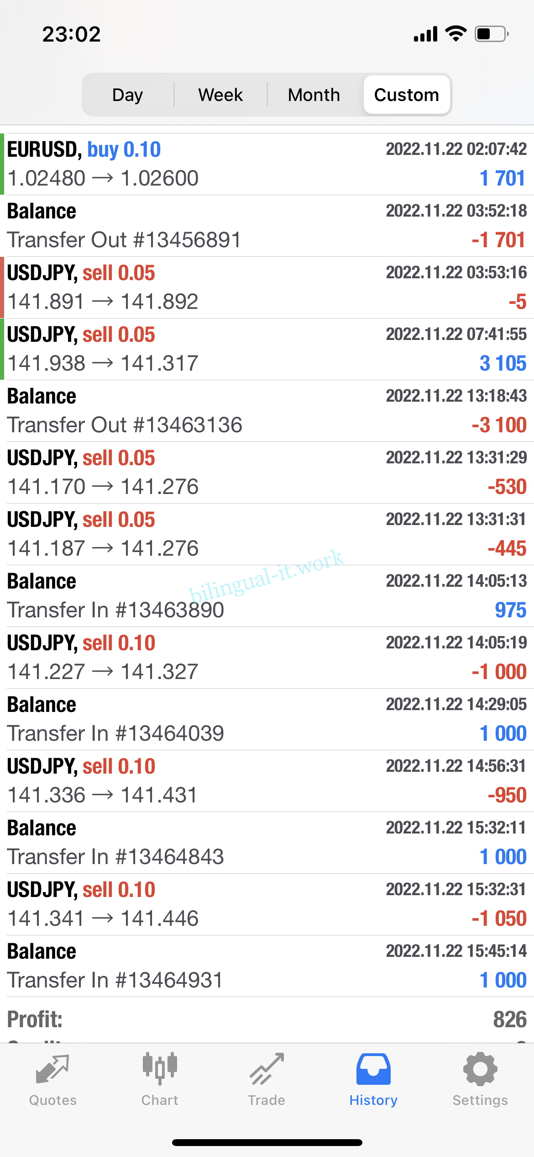Tap the battery status icon
This screenshot has height=1157, width=534.
point(492,34)
